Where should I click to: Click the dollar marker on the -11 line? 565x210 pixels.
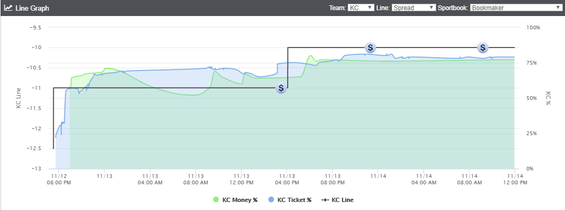[281, 88]
